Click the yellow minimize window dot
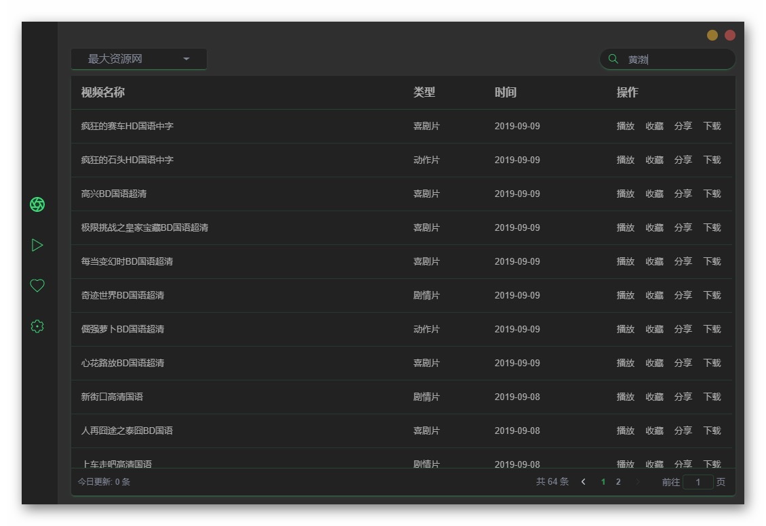766x526 pixels. pyautogui.click(x=712, y=35)
